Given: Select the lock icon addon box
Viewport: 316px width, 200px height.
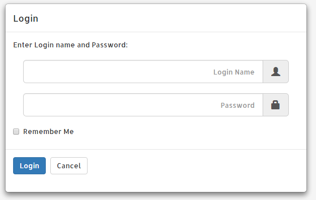Looking at the screenshot, I should (276, 105).
